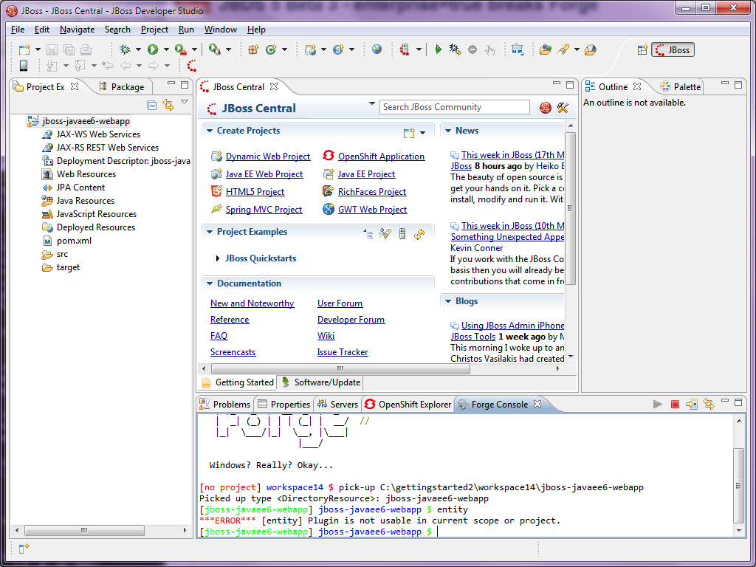The width and height of the screenshot is (756, 567).
Task: Switch to the JBoss perspective button
Action: pos(673,50)
